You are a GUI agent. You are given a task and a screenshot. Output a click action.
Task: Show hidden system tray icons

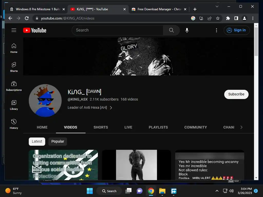coord(217,191)
